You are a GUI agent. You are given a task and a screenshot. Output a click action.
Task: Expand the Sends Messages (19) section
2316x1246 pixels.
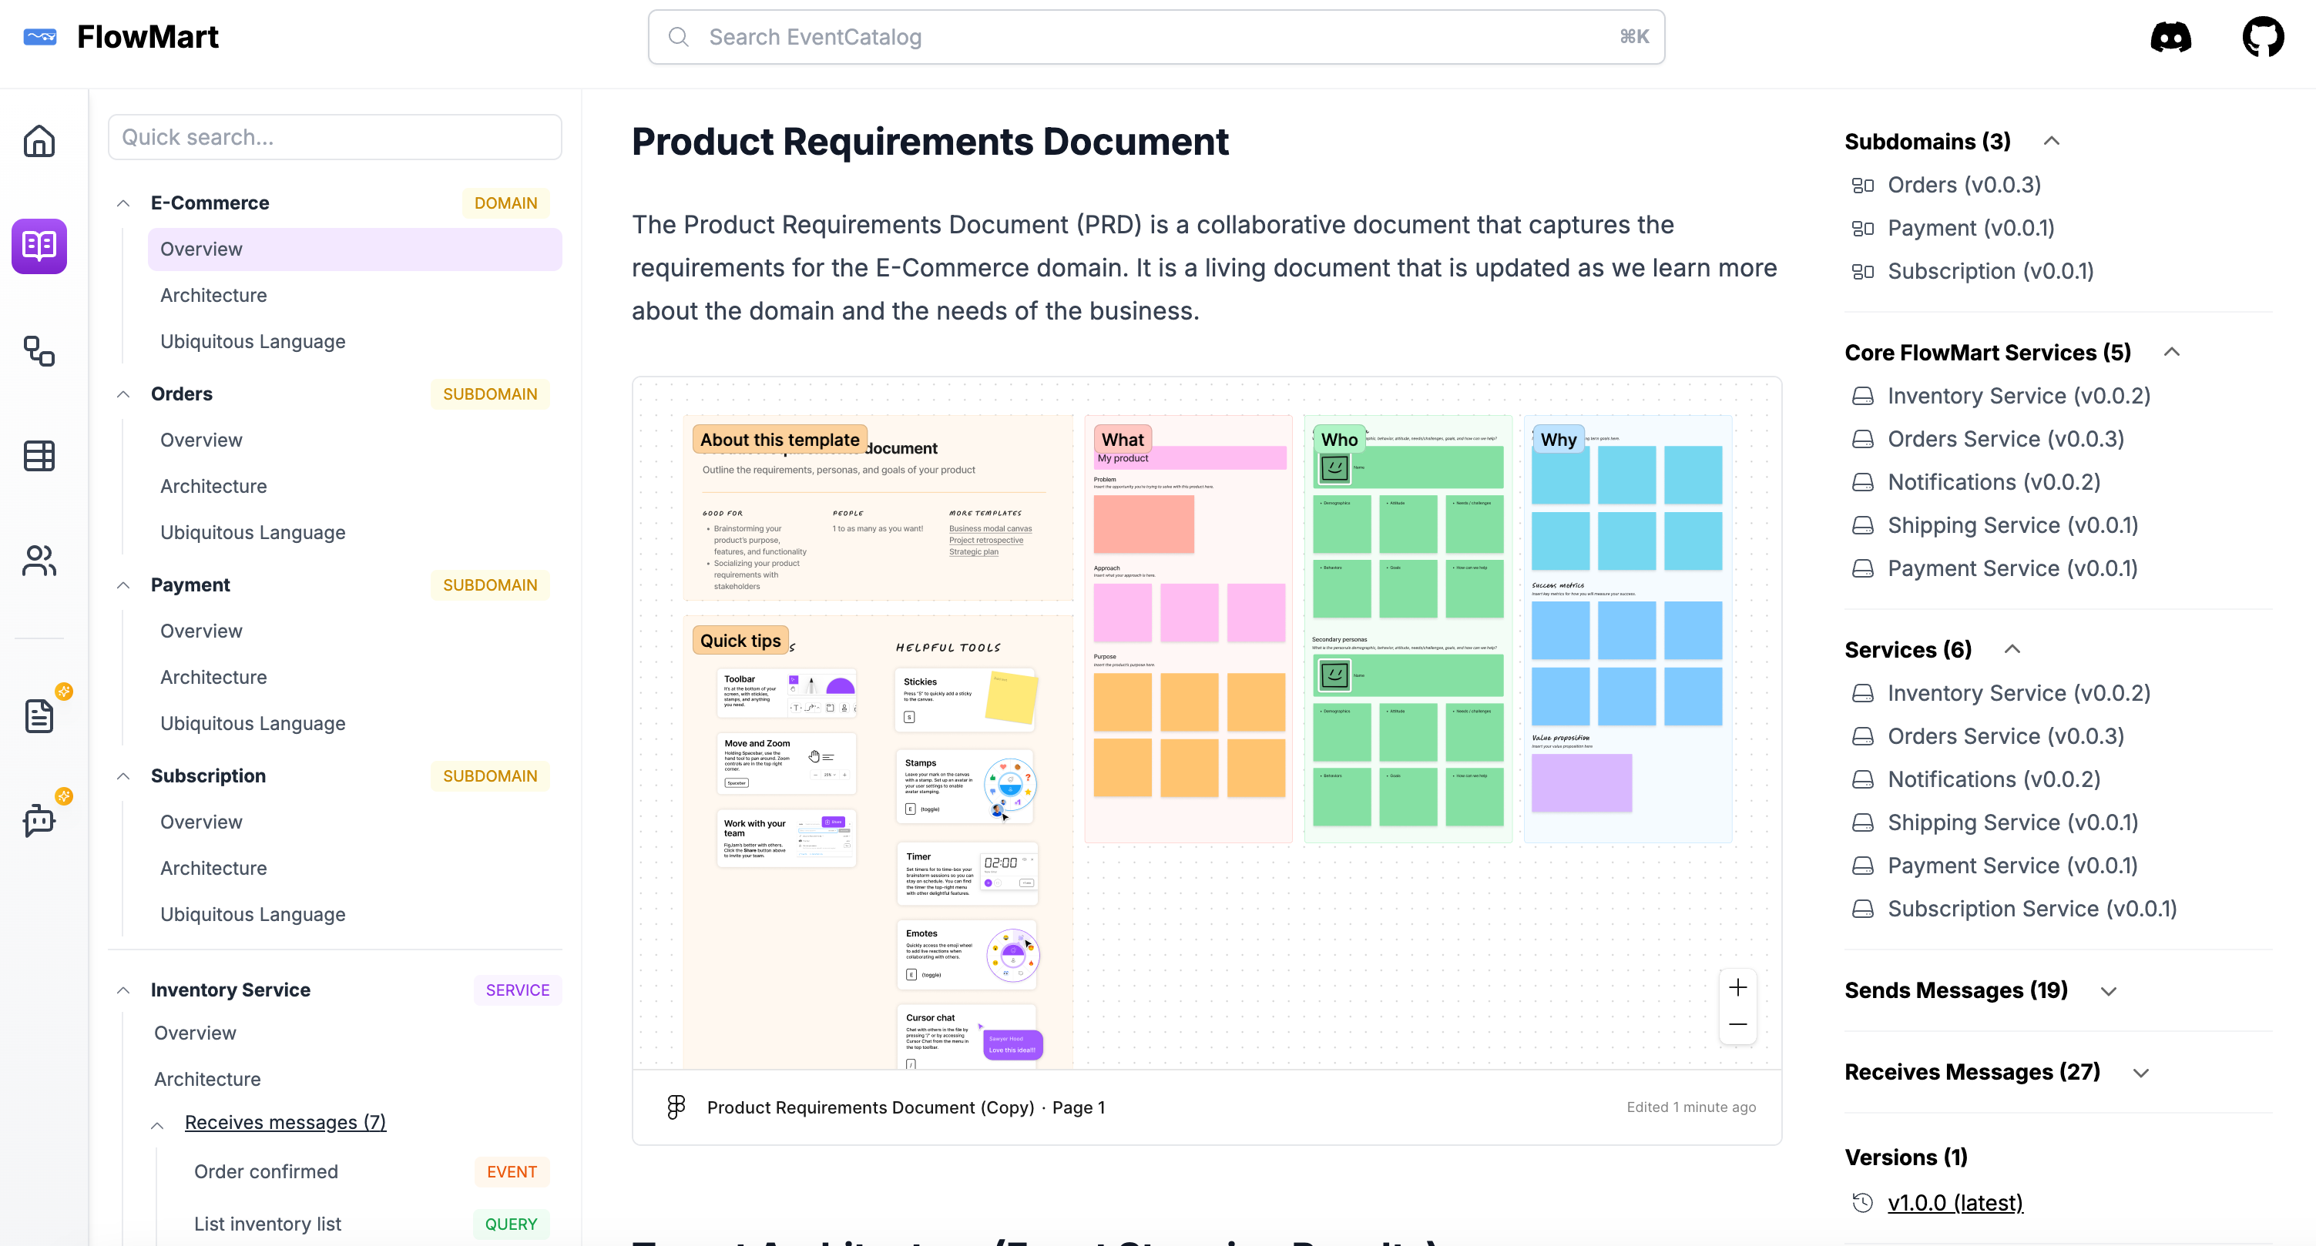(2108, 991)
